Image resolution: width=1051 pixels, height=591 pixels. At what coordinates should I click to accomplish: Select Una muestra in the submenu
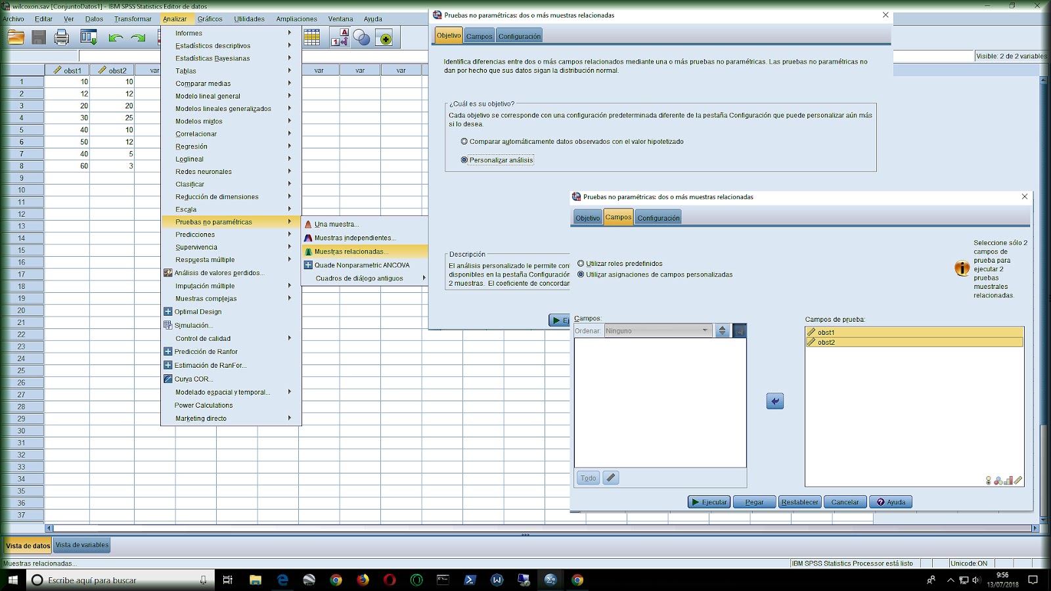(x=365, y=224)
